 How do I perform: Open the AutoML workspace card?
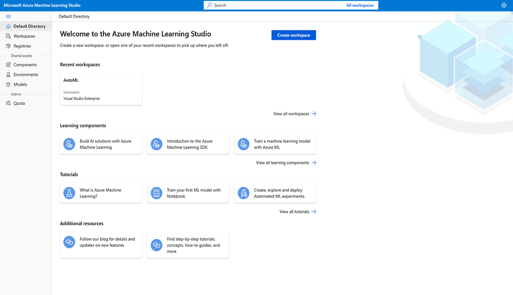[x=101, y=89]
